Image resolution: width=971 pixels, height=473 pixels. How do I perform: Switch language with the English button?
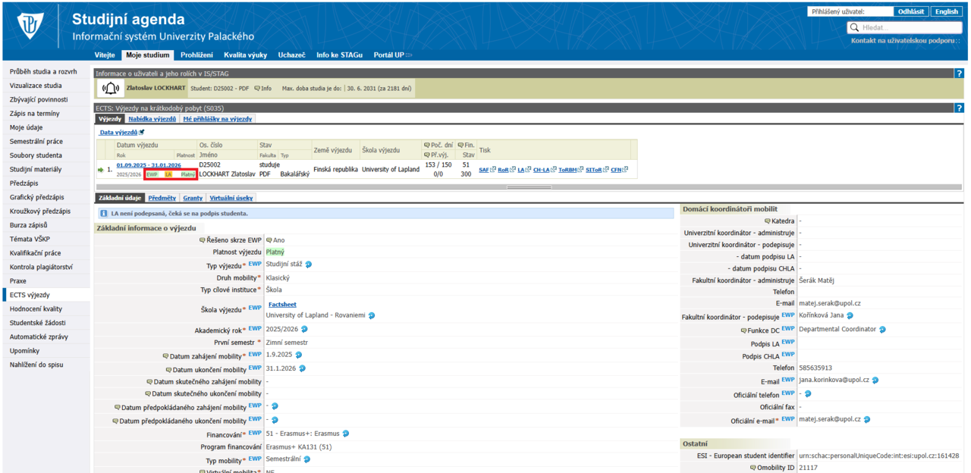pos(947,12)
